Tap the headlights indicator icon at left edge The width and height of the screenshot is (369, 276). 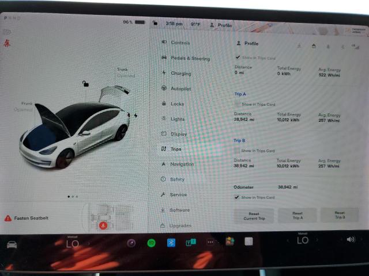[7, 32]
